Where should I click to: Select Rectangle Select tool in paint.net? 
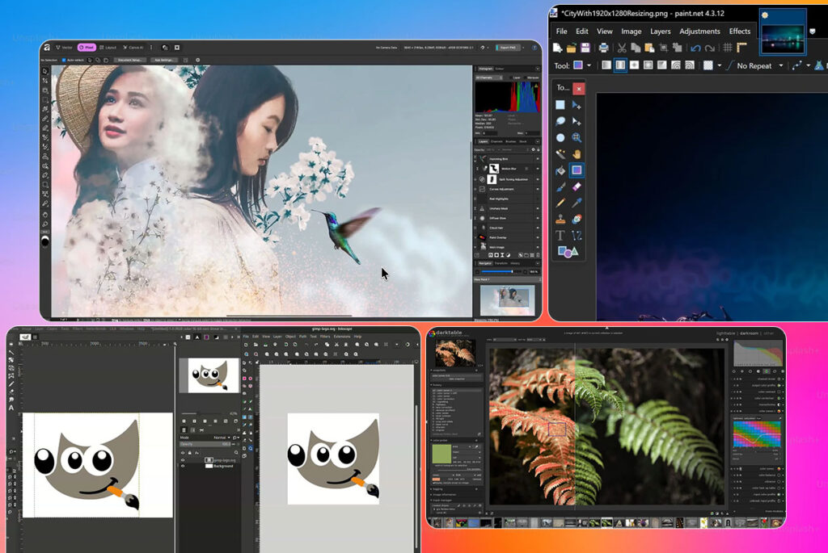coord(560,105)
